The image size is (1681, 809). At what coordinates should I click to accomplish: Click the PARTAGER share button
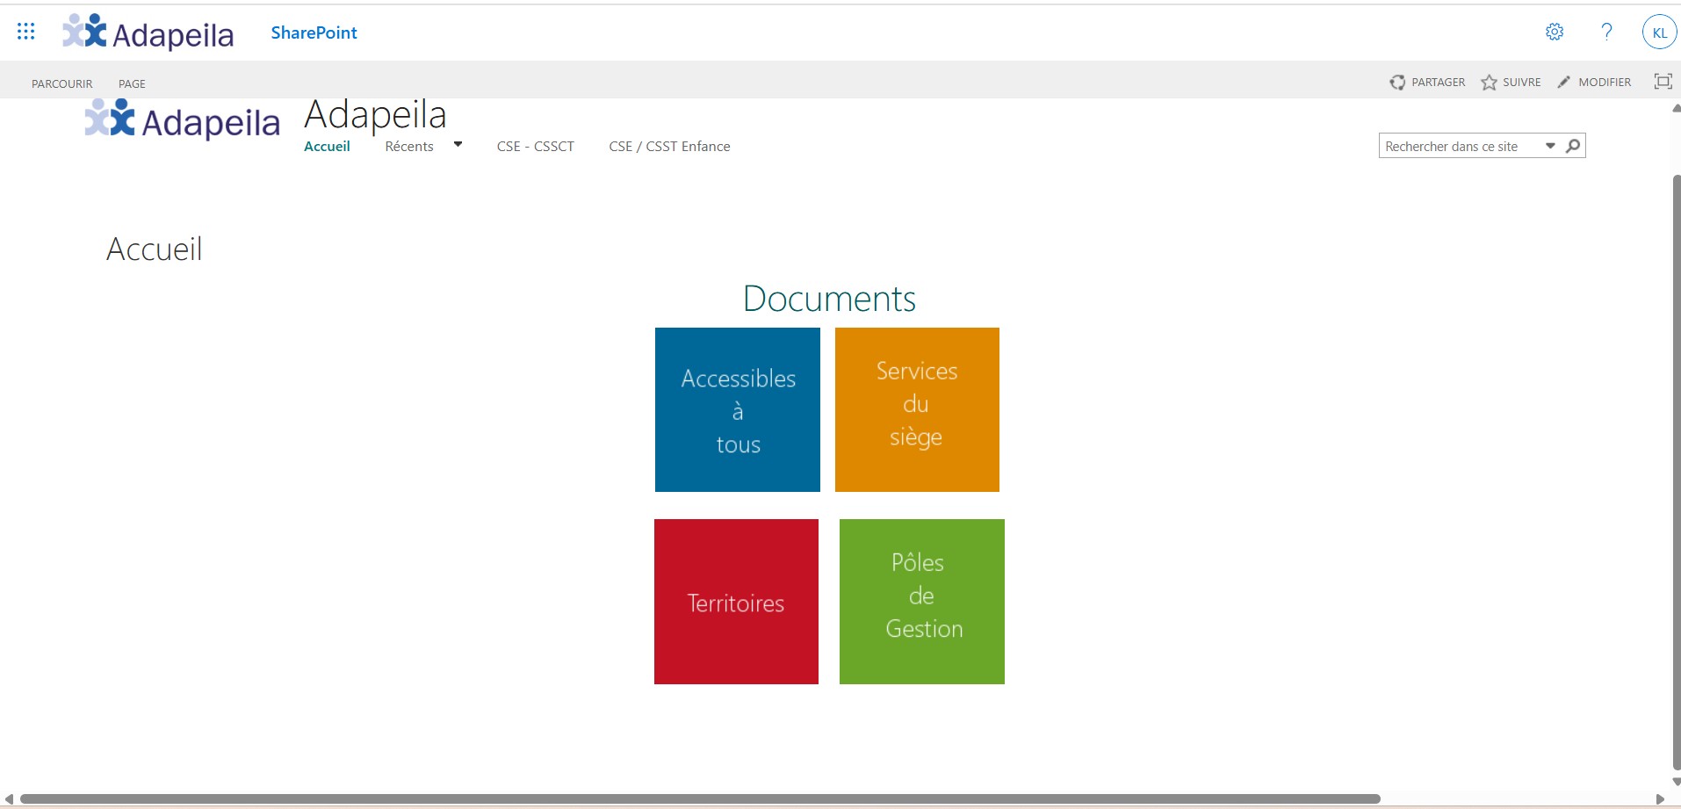pyautogui.click(x=1428, y=82)
